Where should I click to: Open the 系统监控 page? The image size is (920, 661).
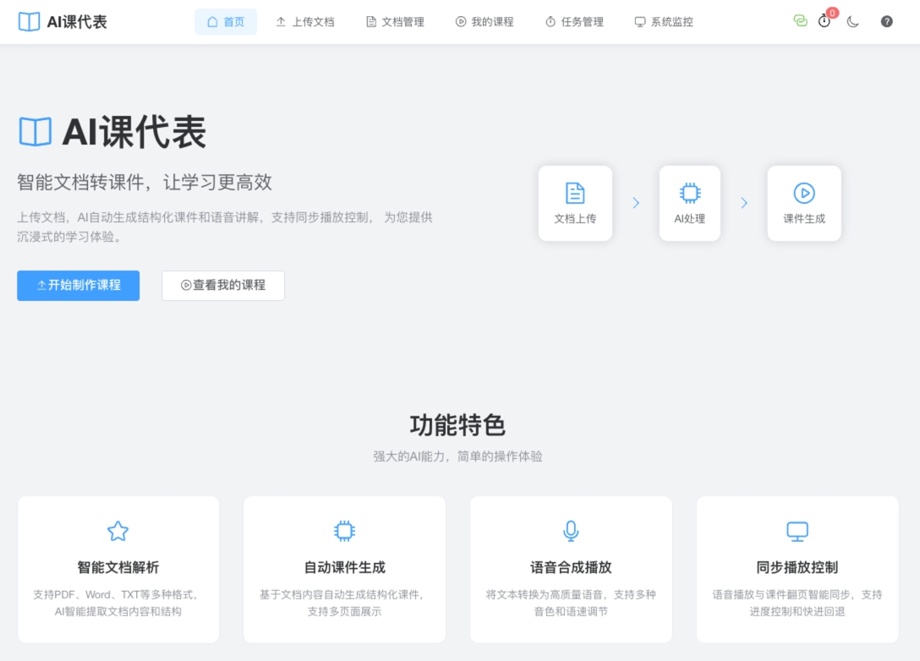664,22
